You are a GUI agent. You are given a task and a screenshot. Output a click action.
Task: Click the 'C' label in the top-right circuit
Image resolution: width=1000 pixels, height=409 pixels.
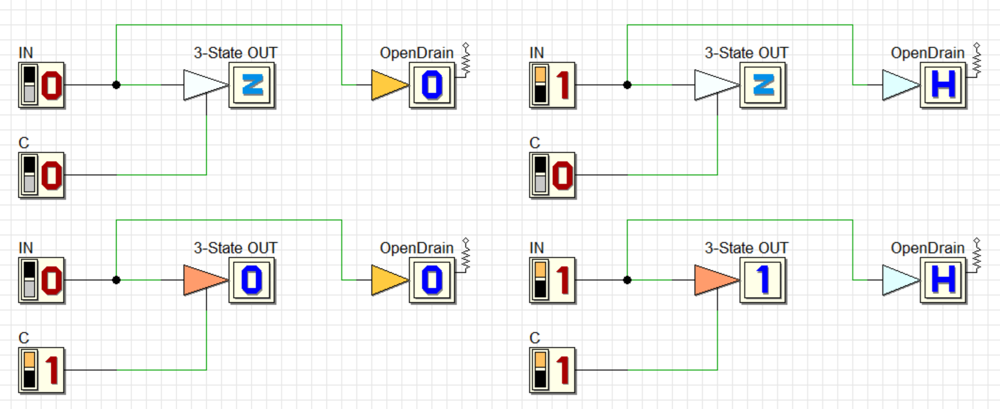point(535,143)
